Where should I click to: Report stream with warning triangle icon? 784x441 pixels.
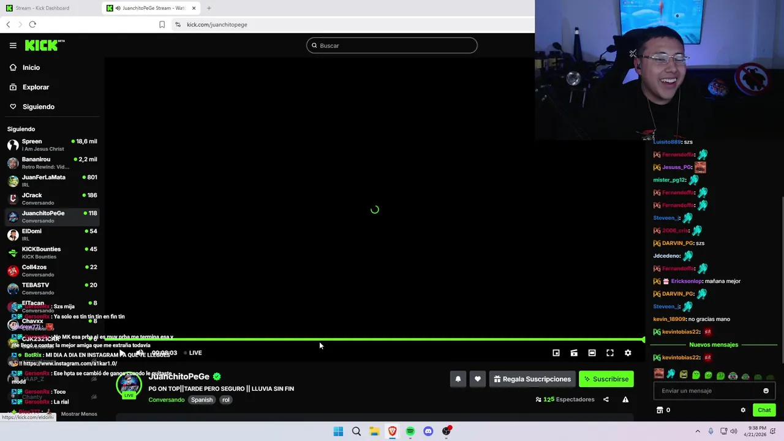point(625,399)
